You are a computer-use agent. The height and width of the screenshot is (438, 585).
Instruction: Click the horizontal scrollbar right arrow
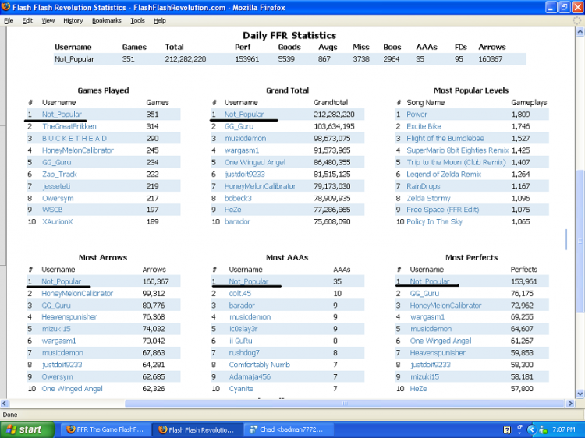569,403
